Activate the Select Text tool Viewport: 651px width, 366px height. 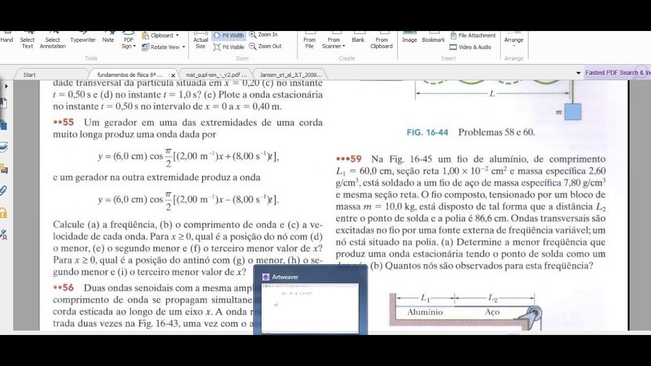tap(27, 40)
